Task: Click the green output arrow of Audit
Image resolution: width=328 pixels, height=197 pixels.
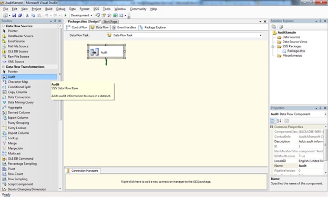Action: click(x=106, y=62)
